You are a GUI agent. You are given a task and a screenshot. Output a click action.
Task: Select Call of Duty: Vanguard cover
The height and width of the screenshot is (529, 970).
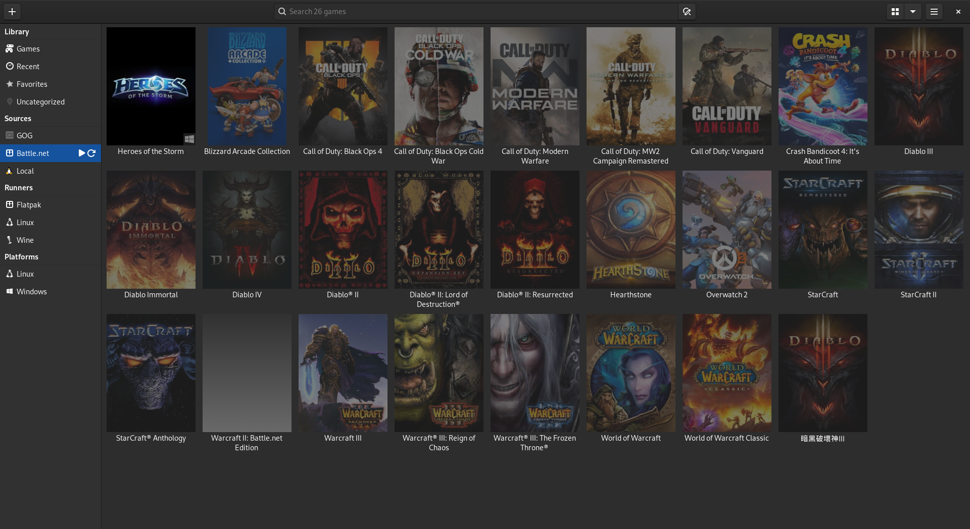[727, 86]
